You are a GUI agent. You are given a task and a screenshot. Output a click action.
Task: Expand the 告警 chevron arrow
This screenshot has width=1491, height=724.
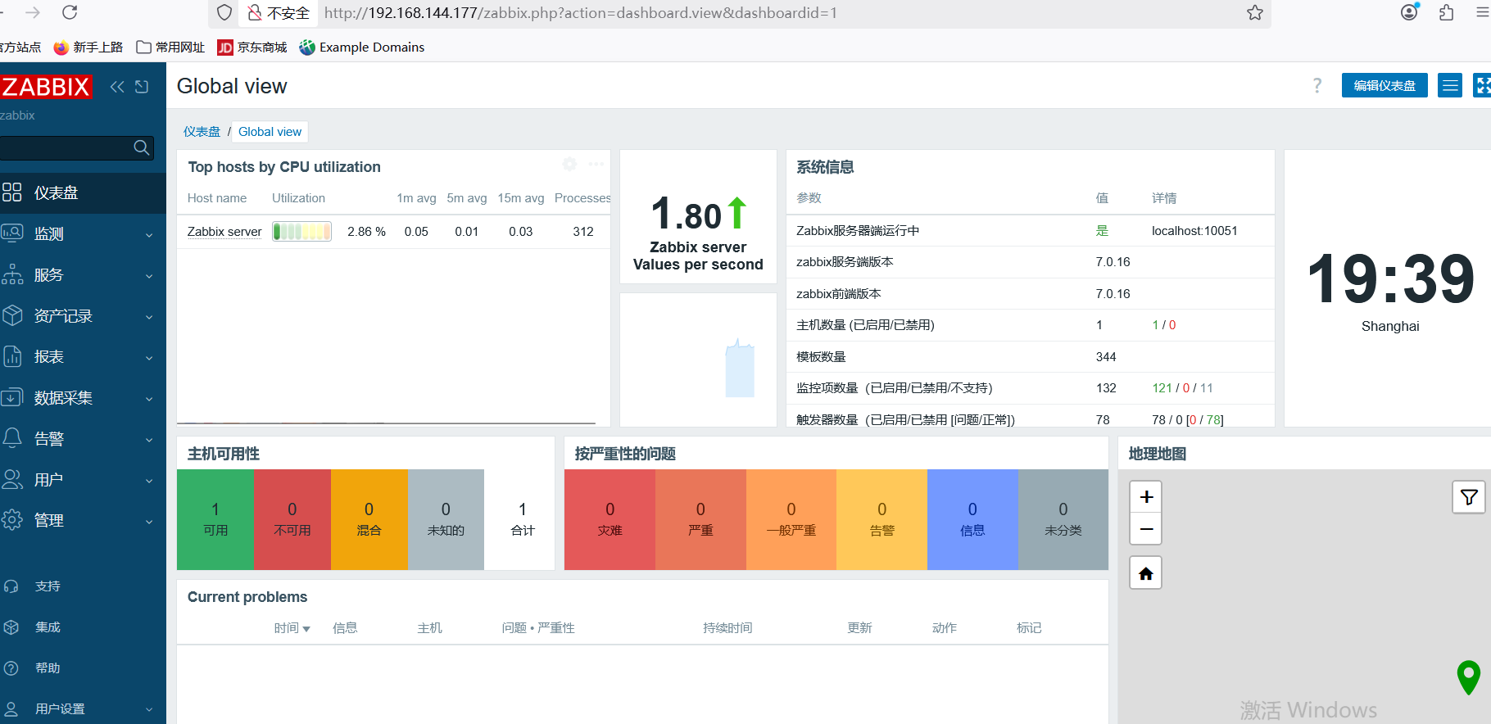[149, 440]
